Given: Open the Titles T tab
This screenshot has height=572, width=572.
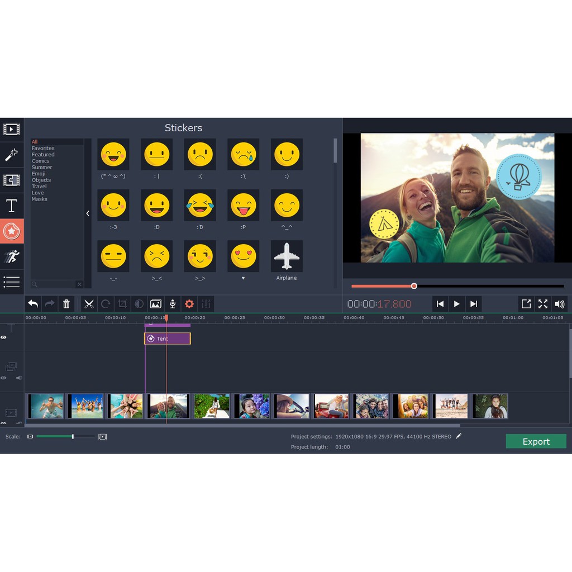Looking at the screenshot, I should pos(11,206).
